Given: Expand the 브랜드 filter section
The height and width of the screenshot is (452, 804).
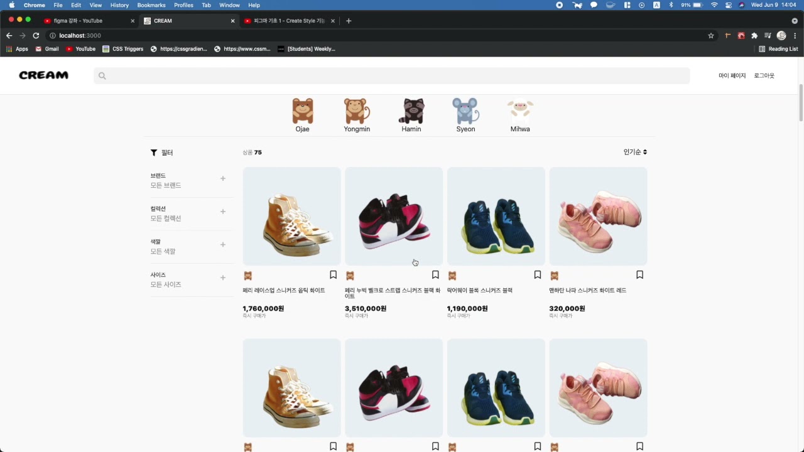Looking at the screenshot, I should click(x=222, y=179).
